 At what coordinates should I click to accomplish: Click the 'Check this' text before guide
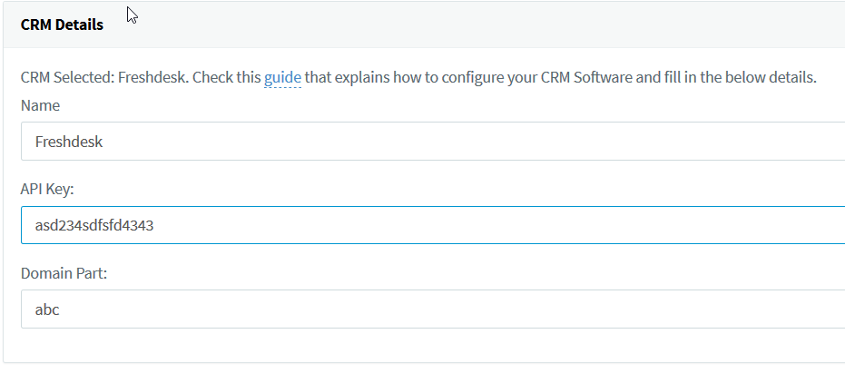click(x=233, y=77)
